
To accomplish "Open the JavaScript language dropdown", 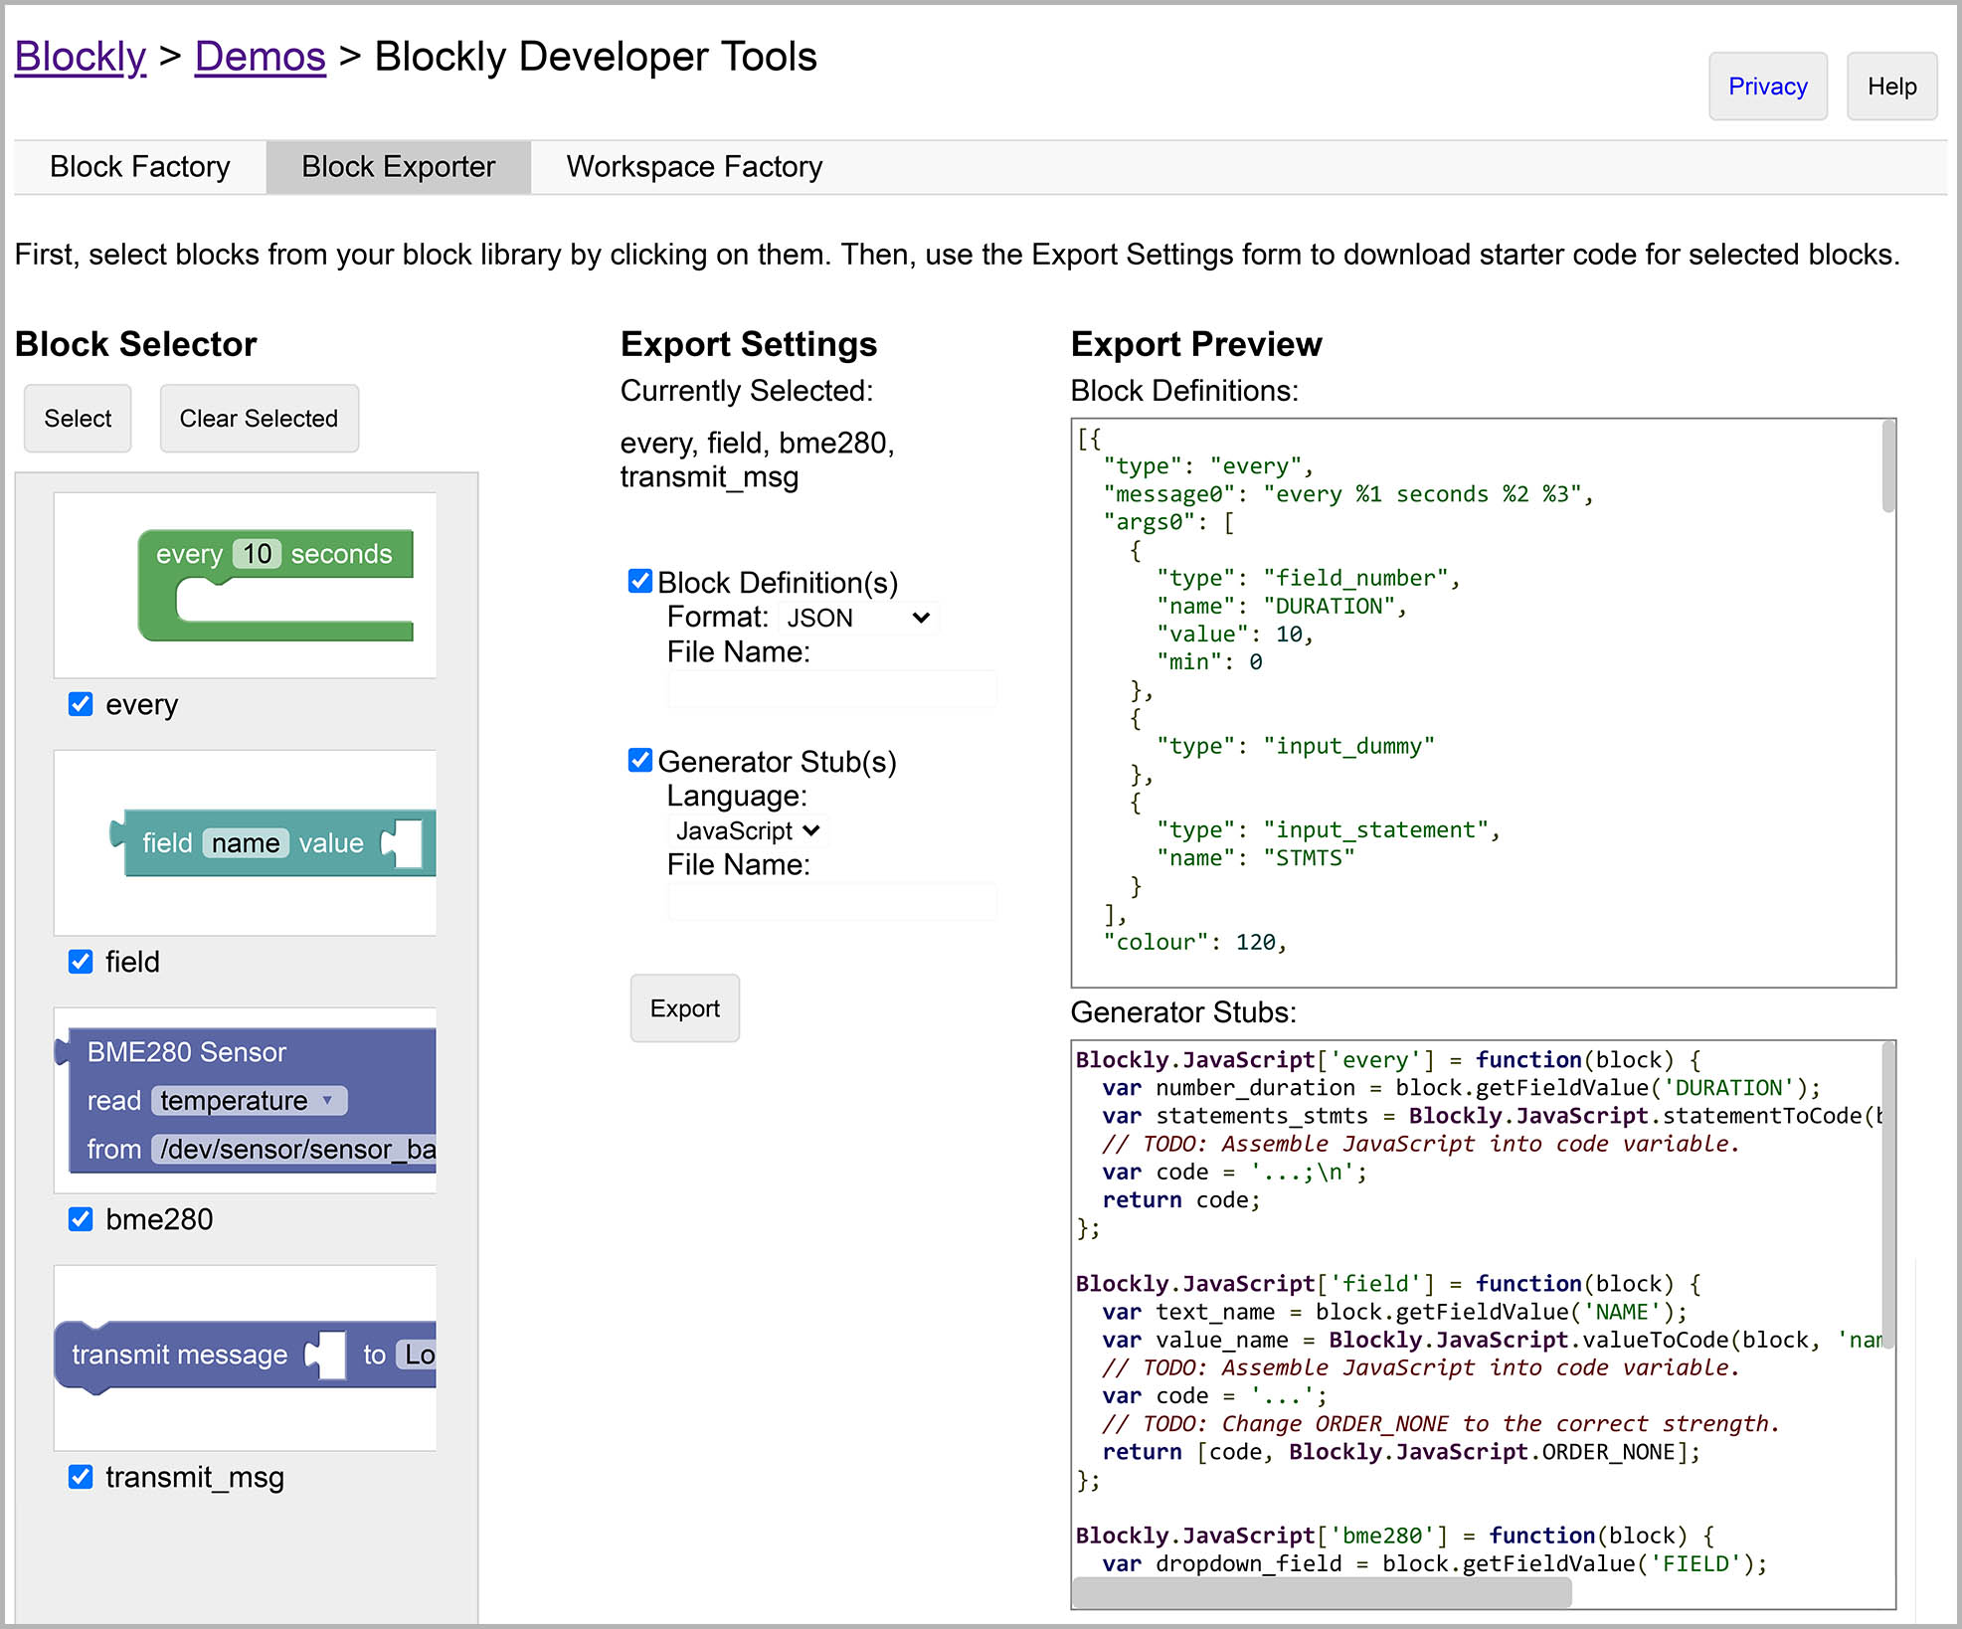I will [x=747, y=830].
